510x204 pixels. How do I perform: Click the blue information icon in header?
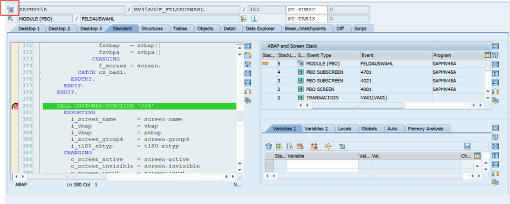tap(254, 19)
